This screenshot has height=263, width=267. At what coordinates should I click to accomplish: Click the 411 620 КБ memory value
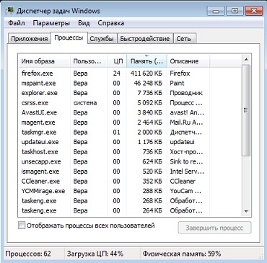tap(146, 73)
